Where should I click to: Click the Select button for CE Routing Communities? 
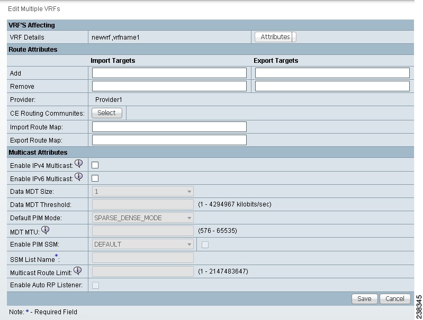[107, 113]
